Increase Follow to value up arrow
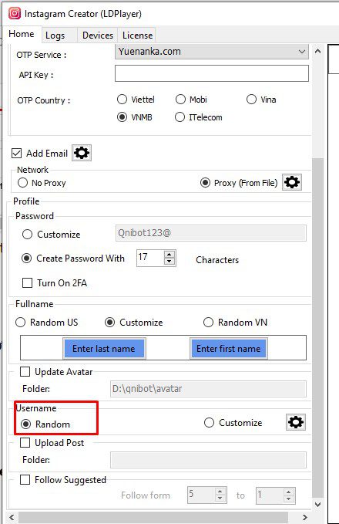The height and width of the screenshot is (524, 339). (x=289, y=492)
